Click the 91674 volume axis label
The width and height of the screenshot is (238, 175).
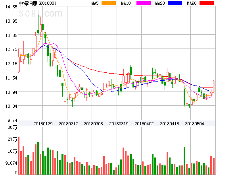tap(12, 163)
